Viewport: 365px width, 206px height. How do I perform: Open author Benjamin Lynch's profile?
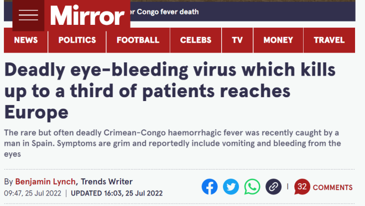tap(45, 182)
